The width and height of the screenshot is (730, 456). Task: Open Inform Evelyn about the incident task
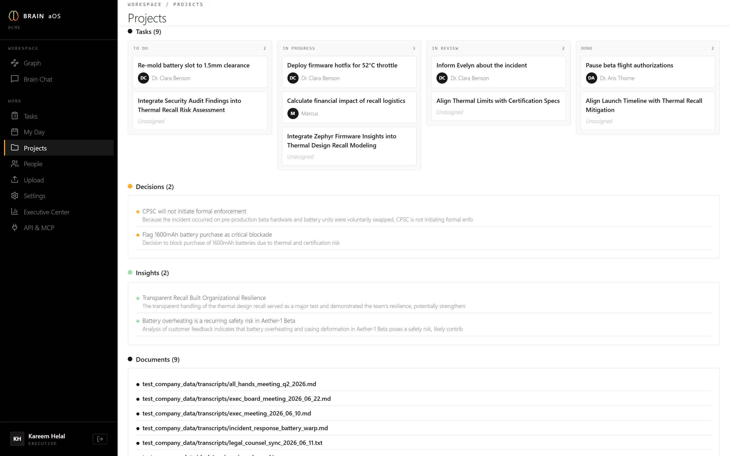498,72
